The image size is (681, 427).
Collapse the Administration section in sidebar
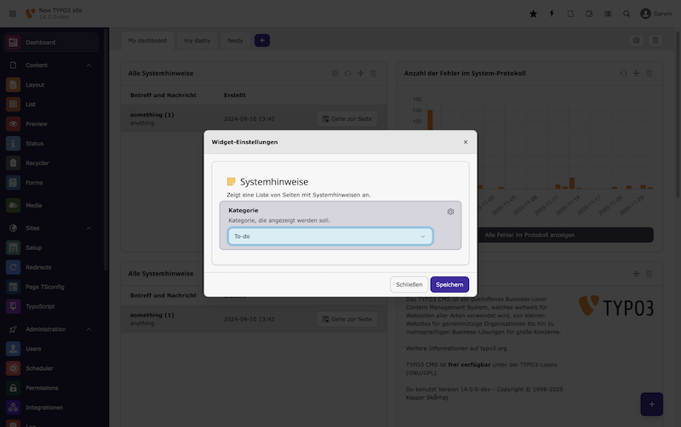89,329
